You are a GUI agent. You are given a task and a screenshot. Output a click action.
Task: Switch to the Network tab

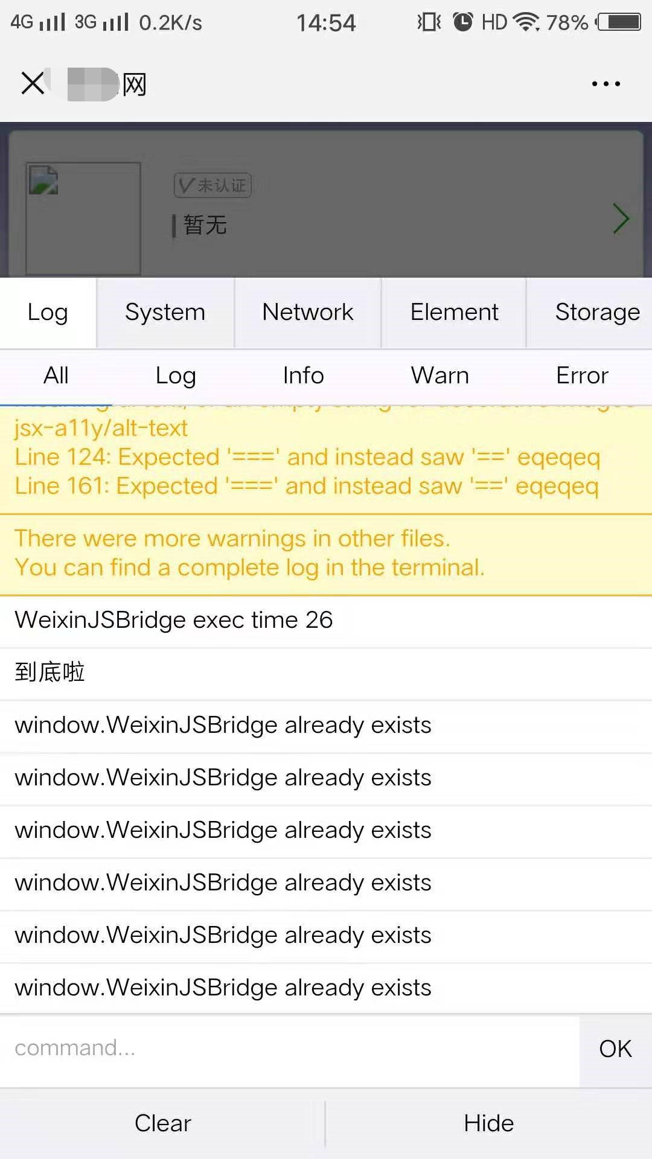coord(308,313)
